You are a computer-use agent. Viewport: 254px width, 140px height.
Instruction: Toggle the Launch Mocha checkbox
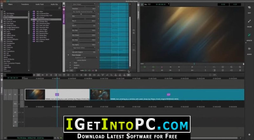[x=76, y=60]
